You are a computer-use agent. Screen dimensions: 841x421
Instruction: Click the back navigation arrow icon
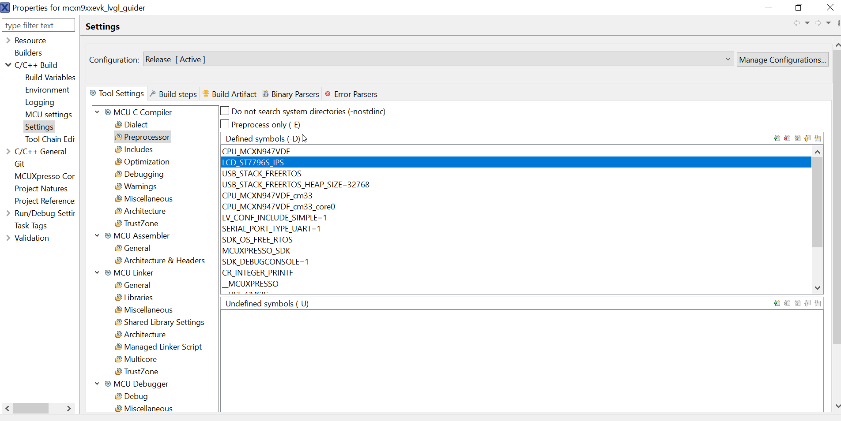coord(796,23)
